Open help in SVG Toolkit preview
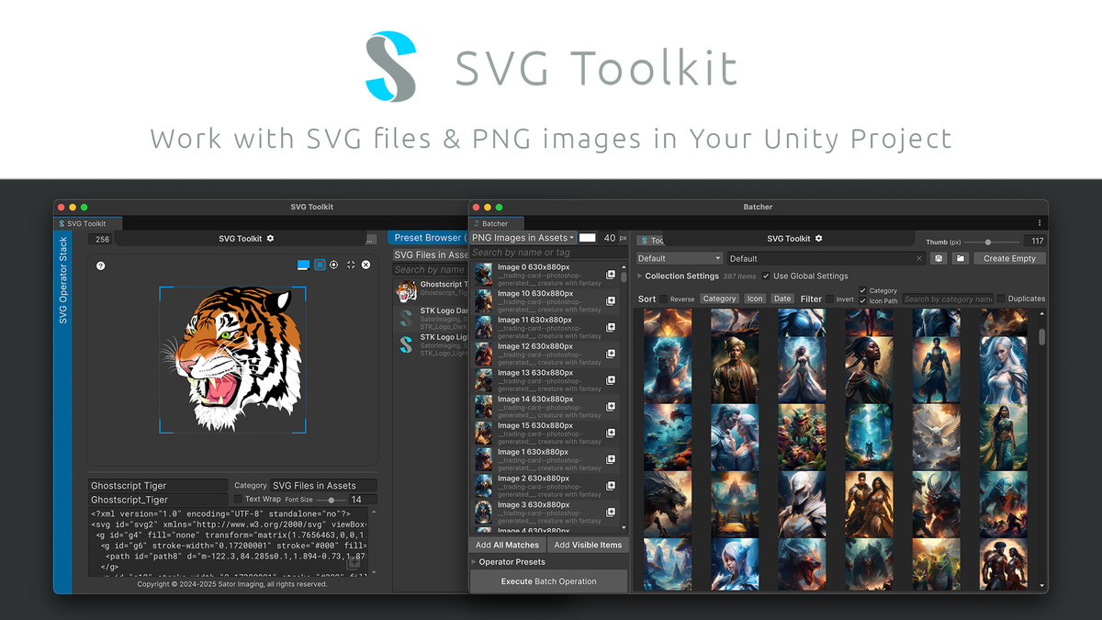 (x=101, y=265)
